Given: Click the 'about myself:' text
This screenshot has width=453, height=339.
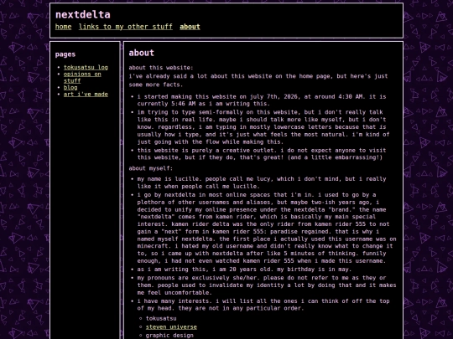Looking at the screenshot, I should click(150, 168).
